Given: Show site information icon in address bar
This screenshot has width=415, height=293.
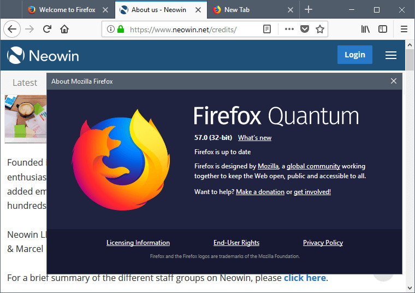Looking at the screenshot, I should (x=111, y=29).
